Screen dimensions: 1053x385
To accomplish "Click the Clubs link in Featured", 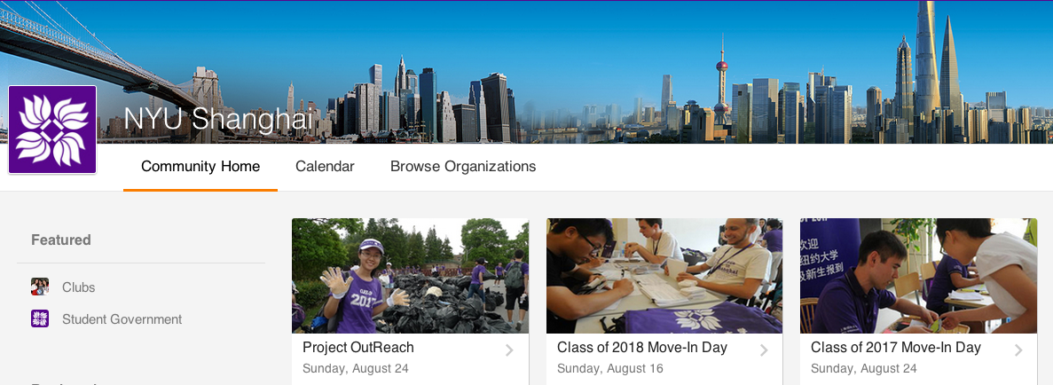I will click(x=79, y=287).
